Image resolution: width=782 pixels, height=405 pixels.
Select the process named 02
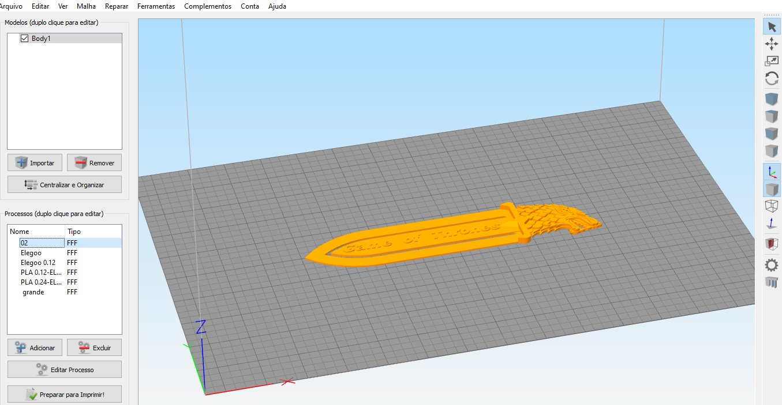point(65,243)
